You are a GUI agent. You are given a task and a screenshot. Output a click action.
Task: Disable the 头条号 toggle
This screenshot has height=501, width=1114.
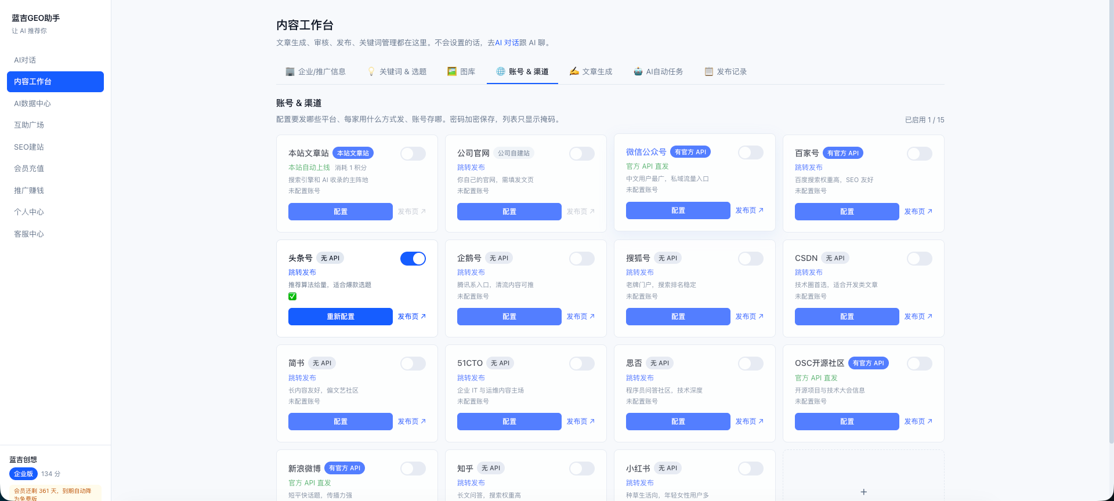413,259
